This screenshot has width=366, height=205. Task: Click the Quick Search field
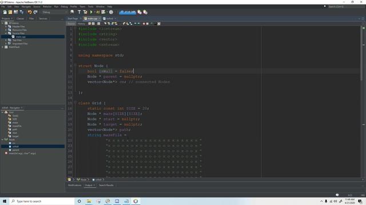click(346, 6)
